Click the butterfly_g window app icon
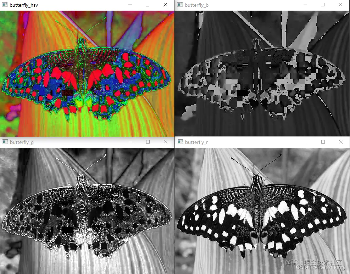This screenshot has height=274, width=350. click(5, 142)
